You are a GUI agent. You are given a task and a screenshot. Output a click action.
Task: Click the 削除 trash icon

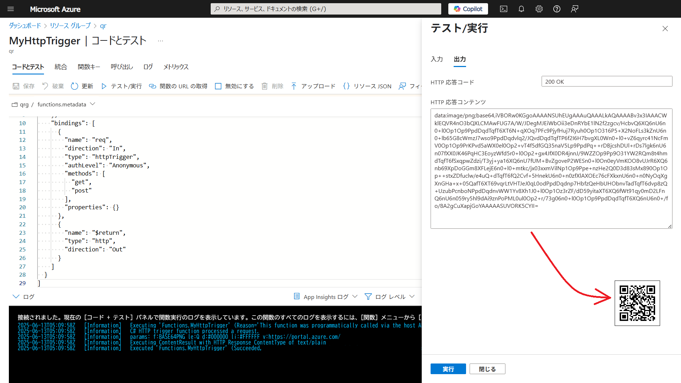point(265,86)
